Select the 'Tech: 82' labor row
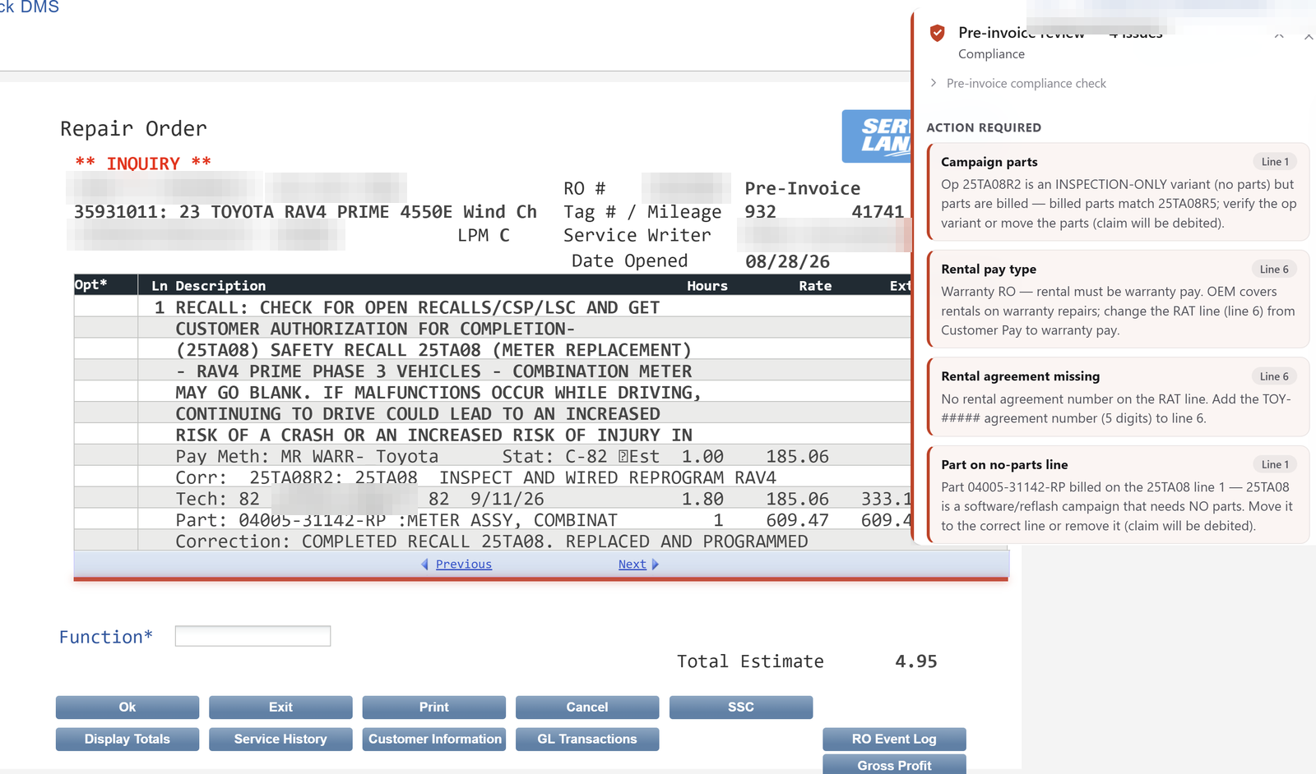 click(x=492, y=499)
